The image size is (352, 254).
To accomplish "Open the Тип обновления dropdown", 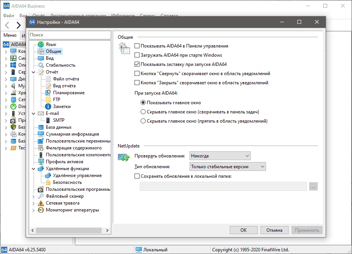I will coord(228,167).
